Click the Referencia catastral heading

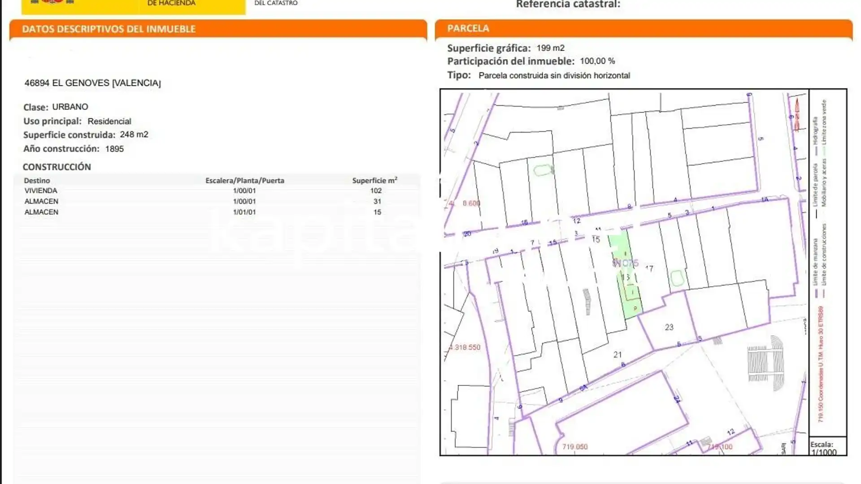(x=568, y=4)
